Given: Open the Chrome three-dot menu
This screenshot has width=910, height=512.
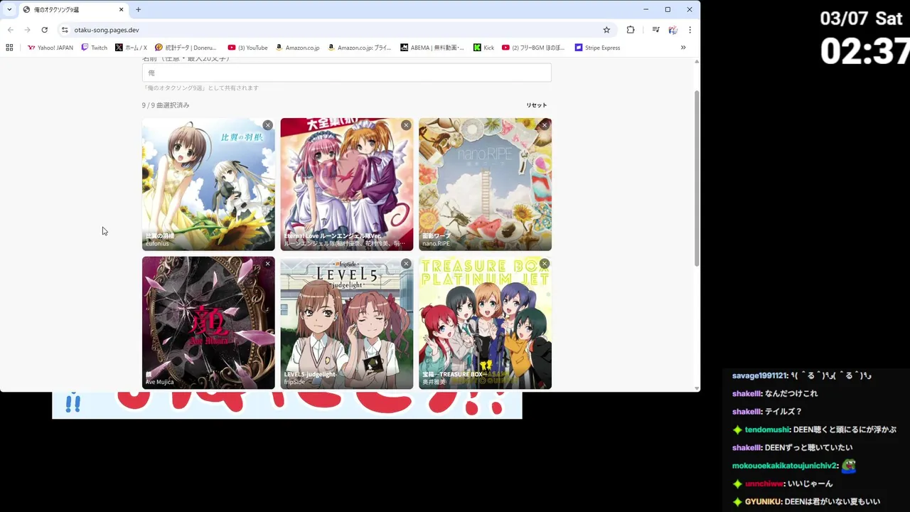Looking at the screenshot, I should tap(690, 30).
